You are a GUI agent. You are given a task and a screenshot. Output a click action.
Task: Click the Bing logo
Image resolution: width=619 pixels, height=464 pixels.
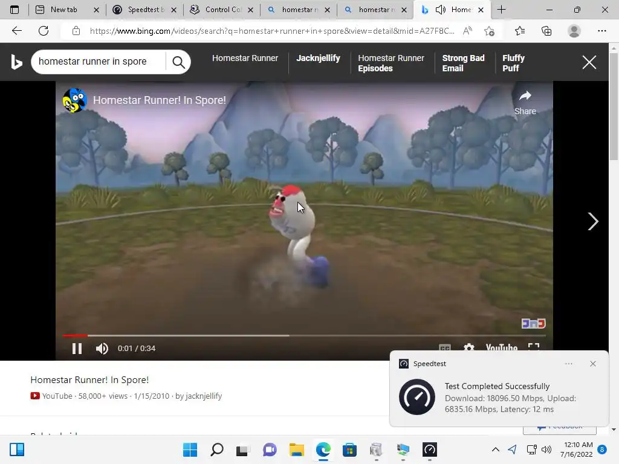pos(16,62)
